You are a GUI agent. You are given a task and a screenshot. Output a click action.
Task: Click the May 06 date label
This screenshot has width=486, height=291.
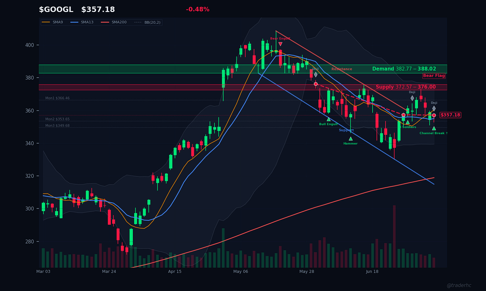(241, 272)
